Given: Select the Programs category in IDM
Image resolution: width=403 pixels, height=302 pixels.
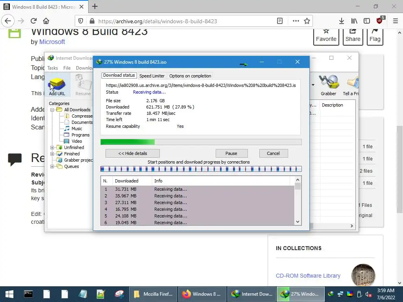Looking at the screenshot, I should pos(80,135).
